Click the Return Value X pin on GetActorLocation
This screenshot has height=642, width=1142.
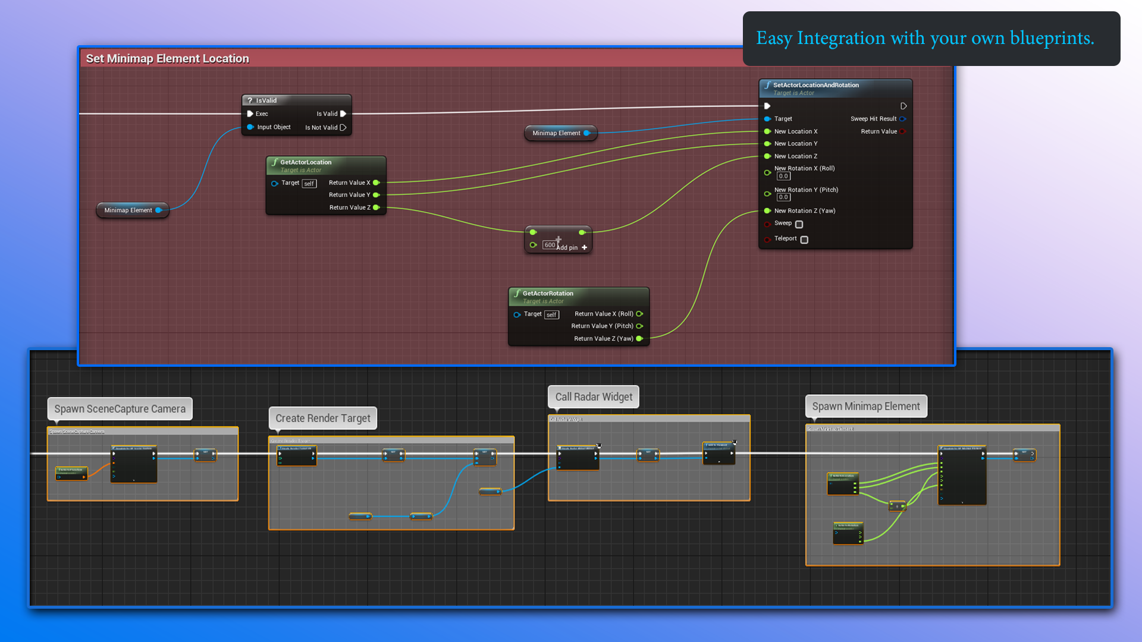tap(377, 182)
